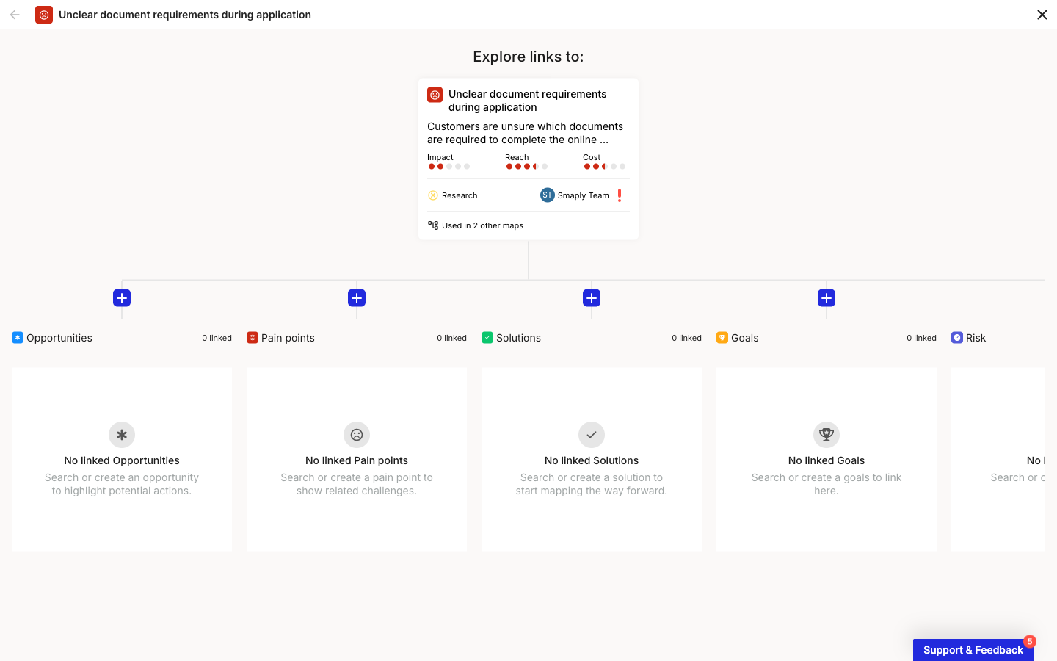
Task: Click the Research tag icon
Action: [433, 195]
